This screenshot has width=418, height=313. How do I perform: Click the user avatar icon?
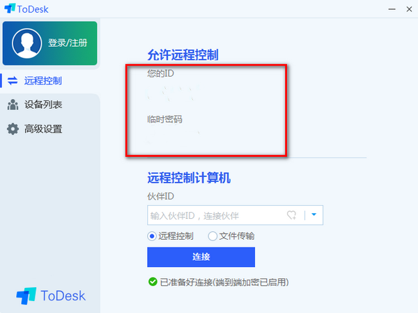26,43
